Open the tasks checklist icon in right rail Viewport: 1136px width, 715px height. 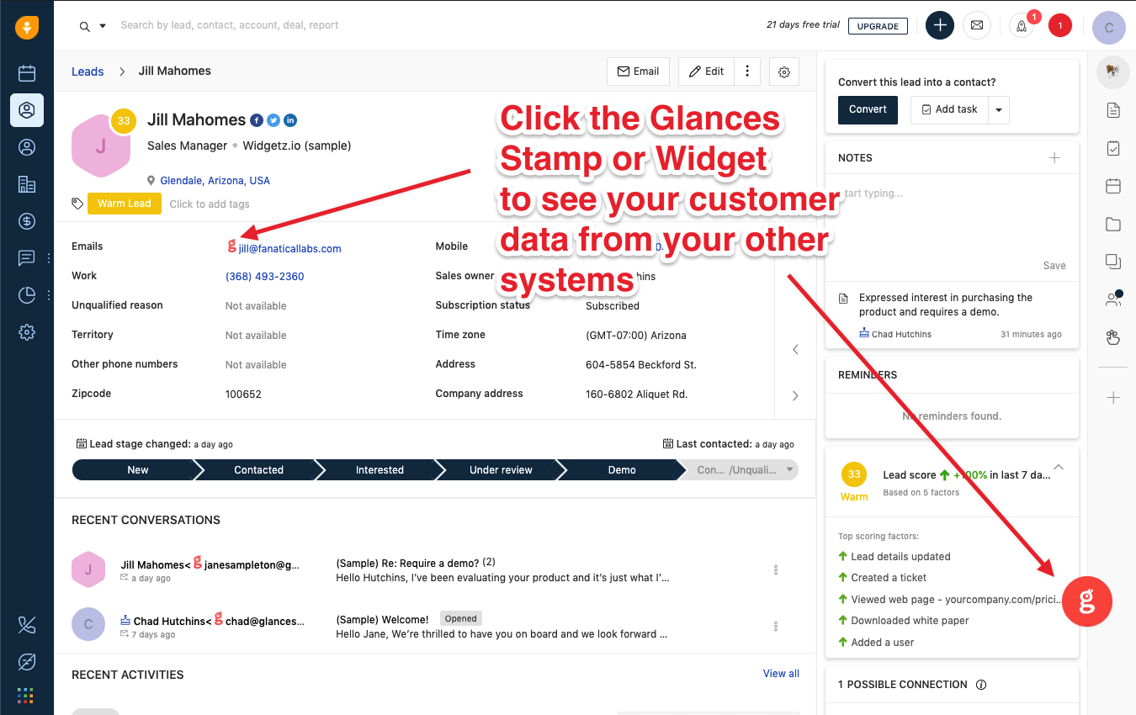(1113, 148)
